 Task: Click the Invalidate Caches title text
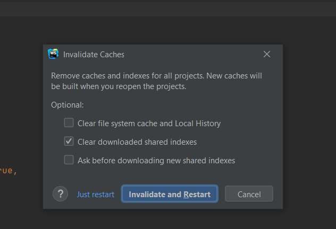(94, 54)
